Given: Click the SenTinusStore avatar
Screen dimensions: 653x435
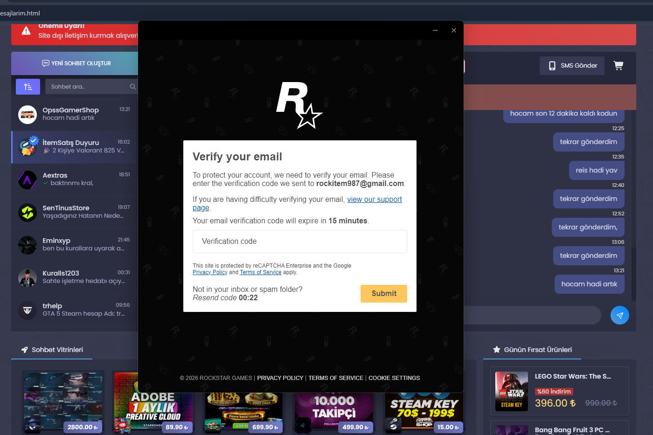Looking at the screenshot, I should point(28,212).
